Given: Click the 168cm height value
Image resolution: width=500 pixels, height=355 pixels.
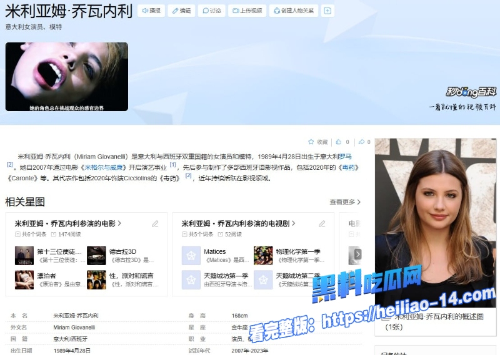Looking at the screenshot, I should pos(239,316).
